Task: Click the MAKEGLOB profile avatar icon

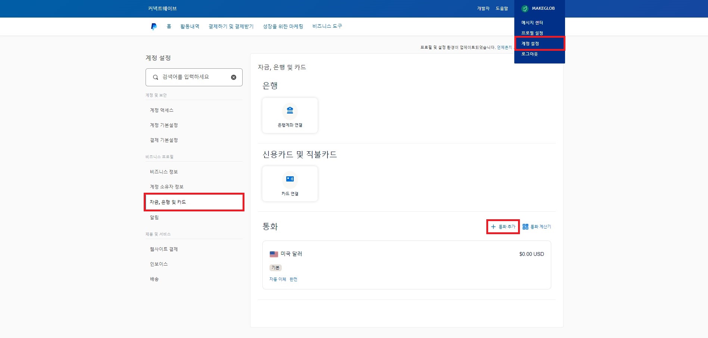Action: tap(525, 9)
